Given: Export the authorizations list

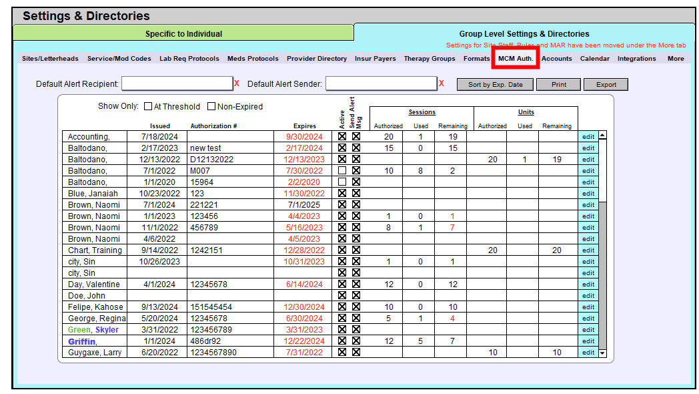Looking at the screenshot, I should pos(606,83).
